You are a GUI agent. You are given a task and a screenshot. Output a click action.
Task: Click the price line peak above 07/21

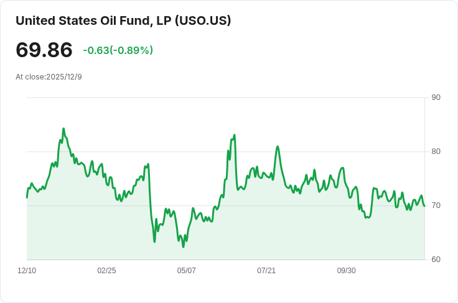pyautogui.click(x=278, y=147)
